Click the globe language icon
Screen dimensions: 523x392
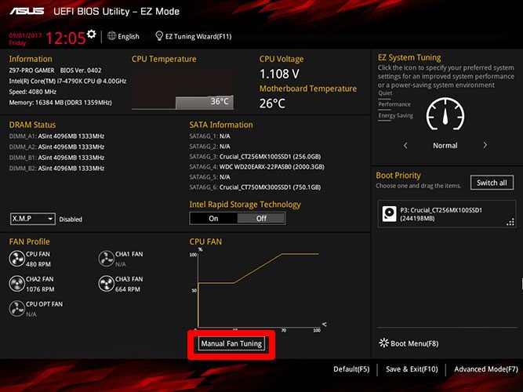tap(112, 36)
